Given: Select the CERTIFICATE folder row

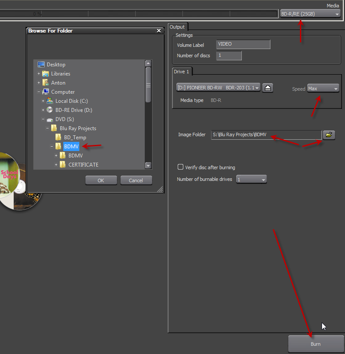Looking at the screenshot, I should click(83, 164).
